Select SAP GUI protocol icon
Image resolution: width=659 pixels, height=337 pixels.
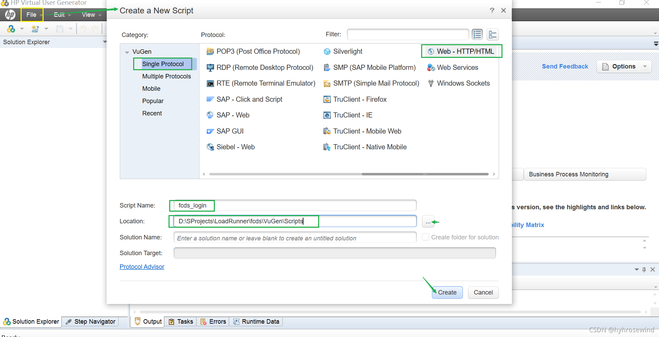tap(210, 131)
